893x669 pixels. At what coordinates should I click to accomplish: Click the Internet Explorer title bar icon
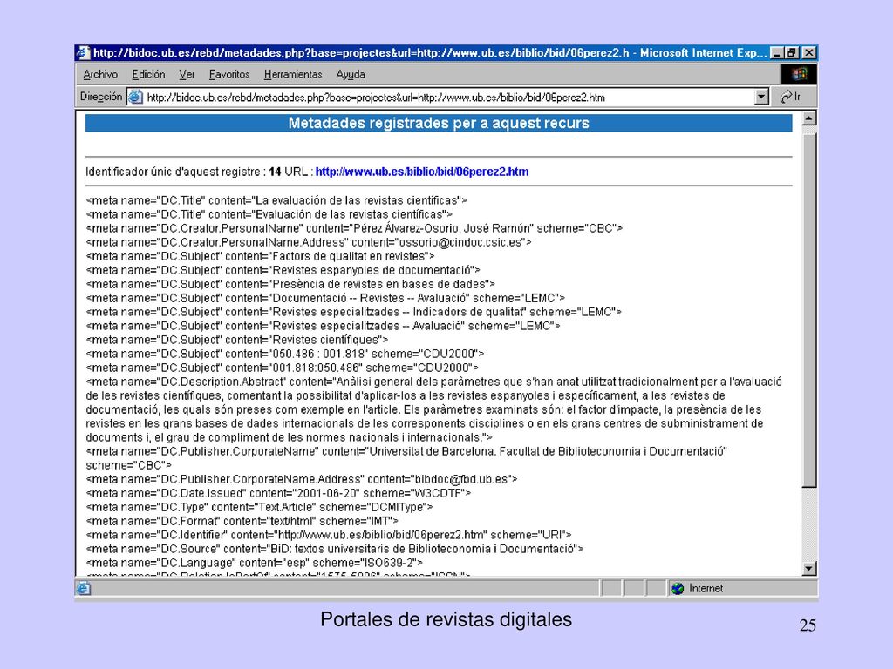click(x=83, y=53)
